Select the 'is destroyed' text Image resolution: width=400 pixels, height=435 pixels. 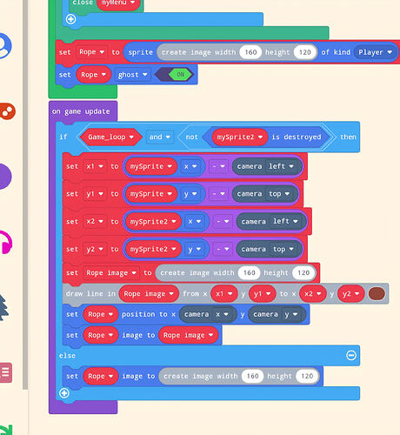(297, 137)
